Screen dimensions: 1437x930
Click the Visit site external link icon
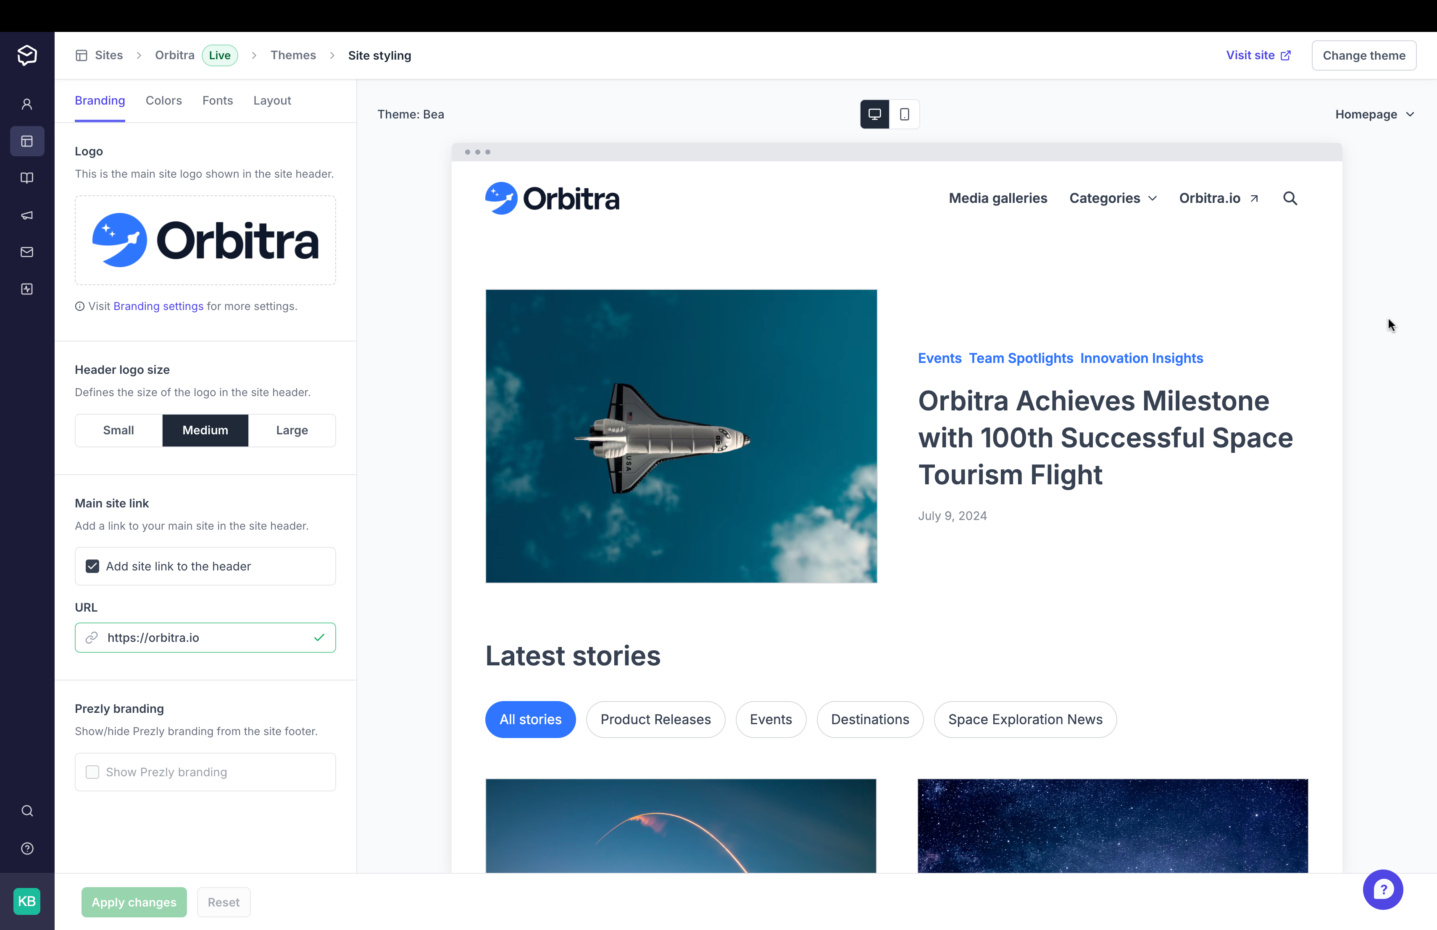pyautogui.click(x=1286, y=55)
